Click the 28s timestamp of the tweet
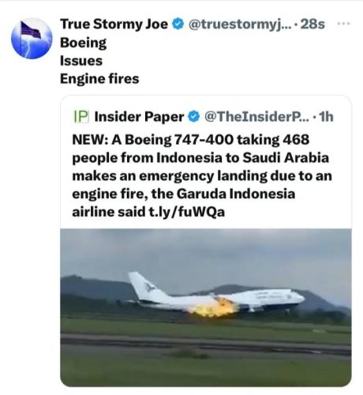 pos(312,24)
